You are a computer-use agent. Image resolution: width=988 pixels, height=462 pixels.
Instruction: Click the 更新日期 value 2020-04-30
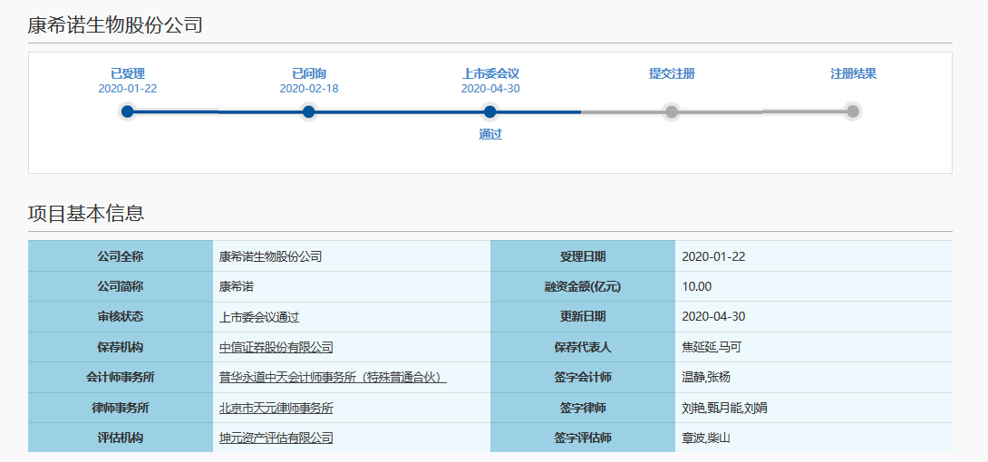(x=714, y=316)
